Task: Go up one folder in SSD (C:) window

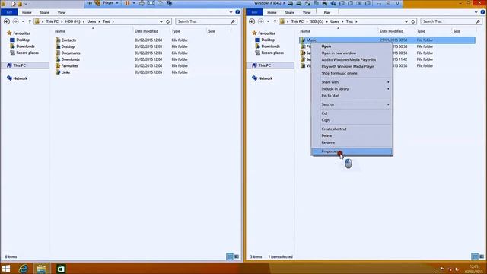Action: click(275, 21)
